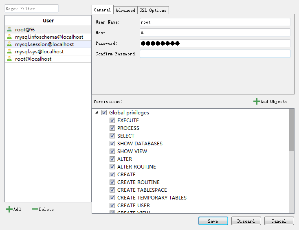The width and height of the screenshot is (299, 230).
Task: Click the root@localhost user icon
Action: coord(9,59)
